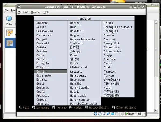The height and width of the screenshot is (122, 161).
Task: Click the optical disc status icon
Action: (x=100, y=114)
